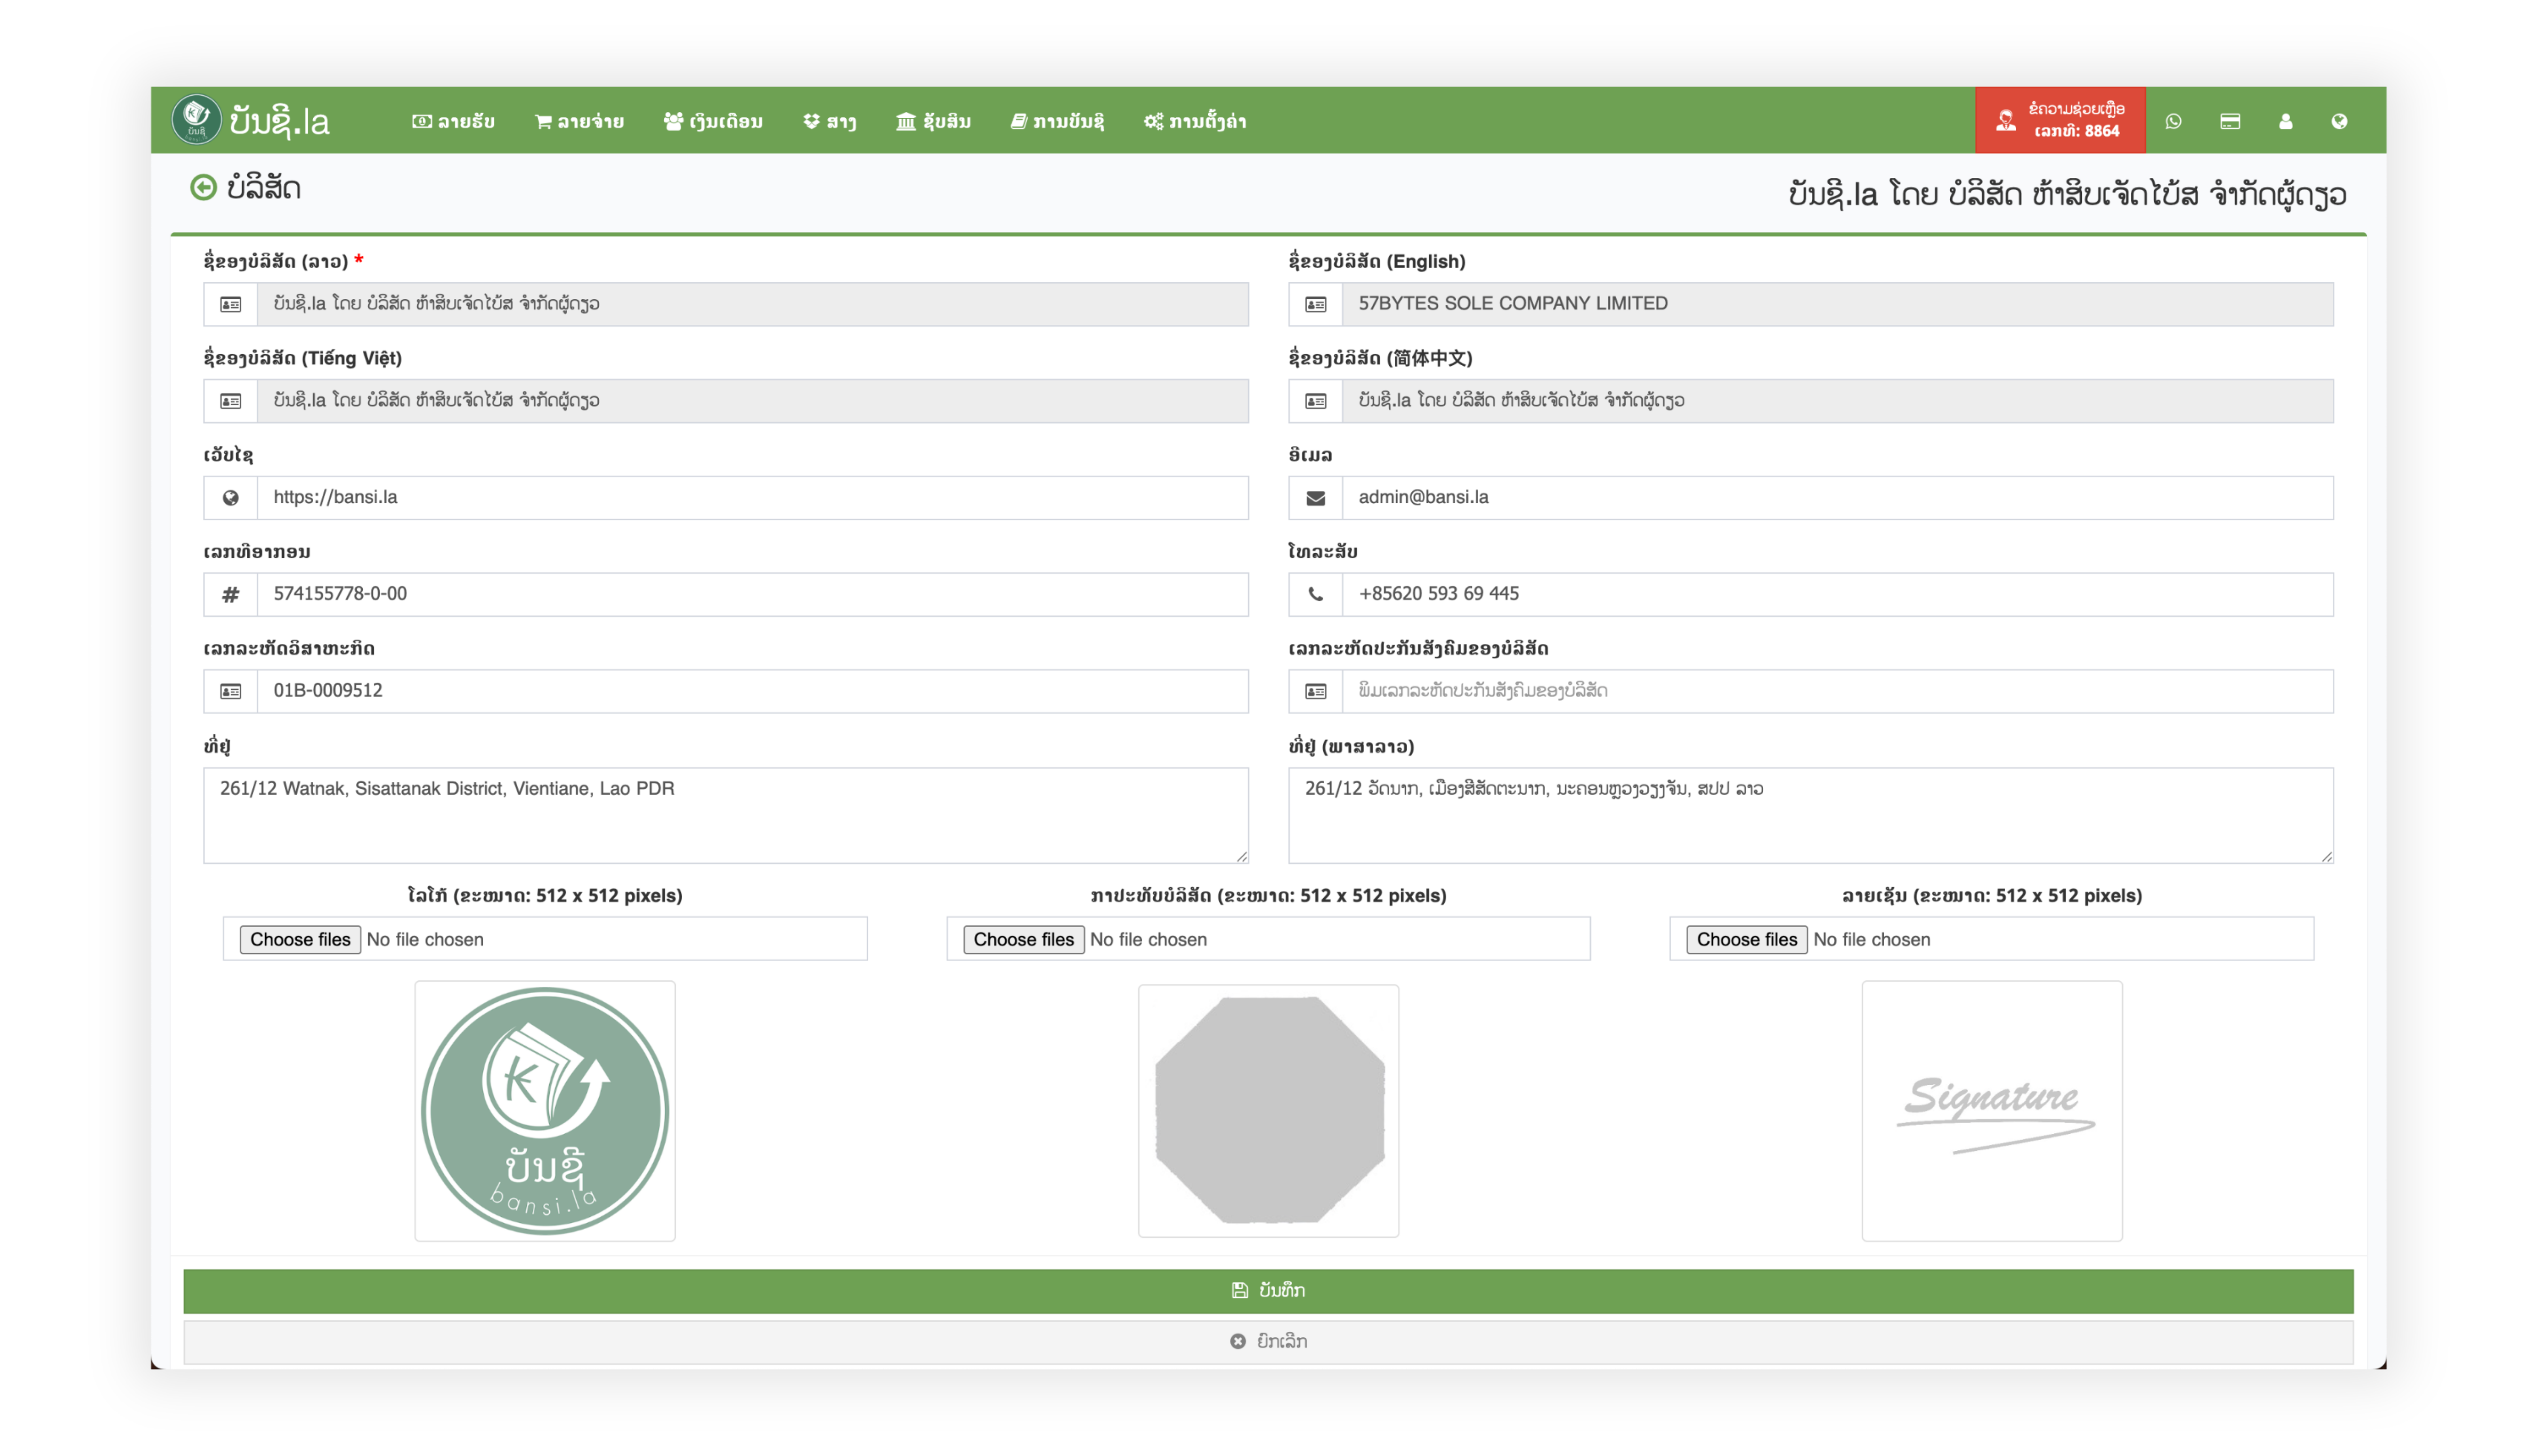Edit the English address textarea with Watnak
The height and width of the screenshot is (1456, 2539).
pos(726,815)
